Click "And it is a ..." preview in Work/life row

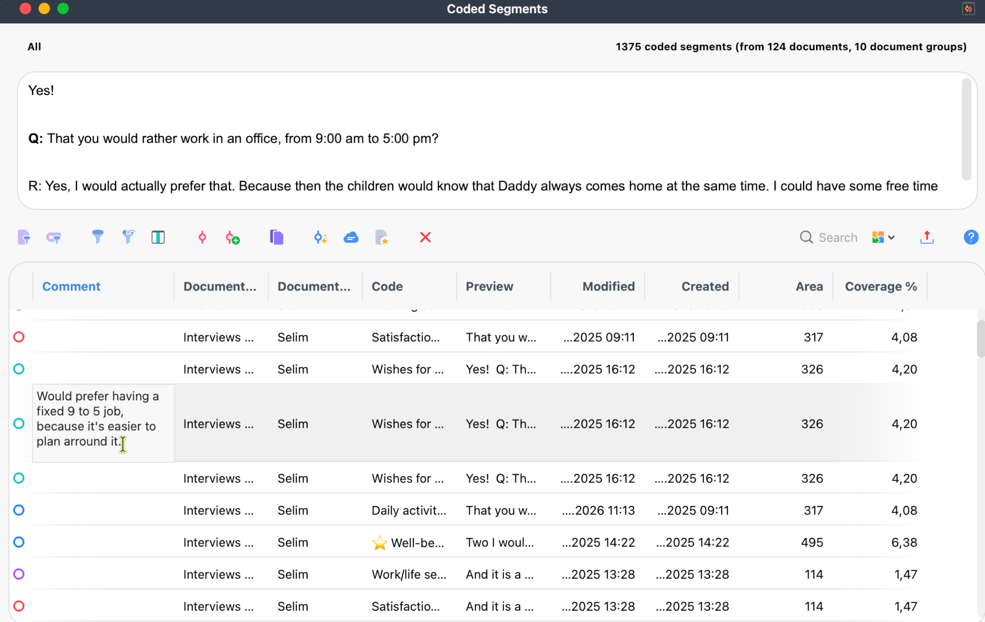[499, 574]
